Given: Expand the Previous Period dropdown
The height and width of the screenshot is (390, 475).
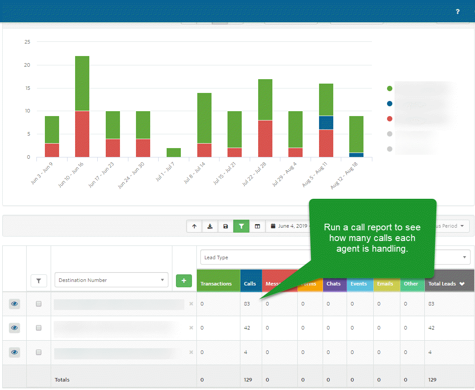Looking at the screenshot, I should pos(450,226).
